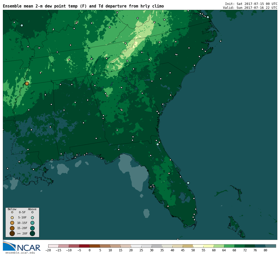280x256 pixels.
Task: Click the '72' color bar tick label
Action: 245,250
